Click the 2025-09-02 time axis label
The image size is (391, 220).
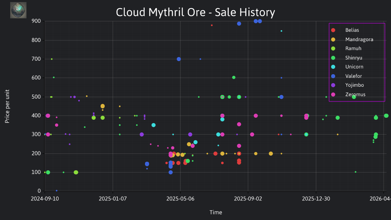(x=248, y=199)
